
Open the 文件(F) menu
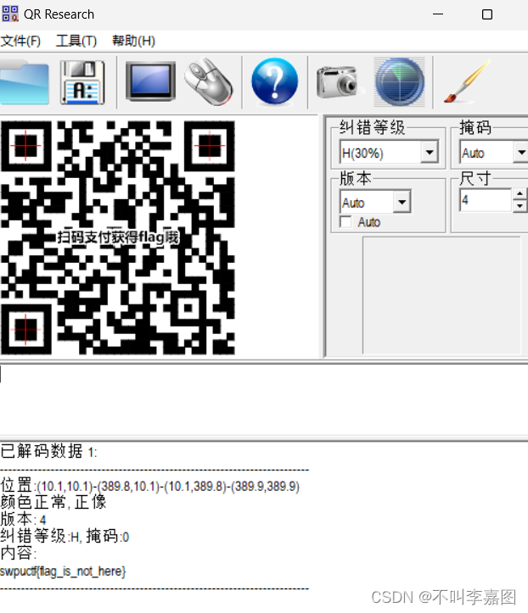pos(20,41)
